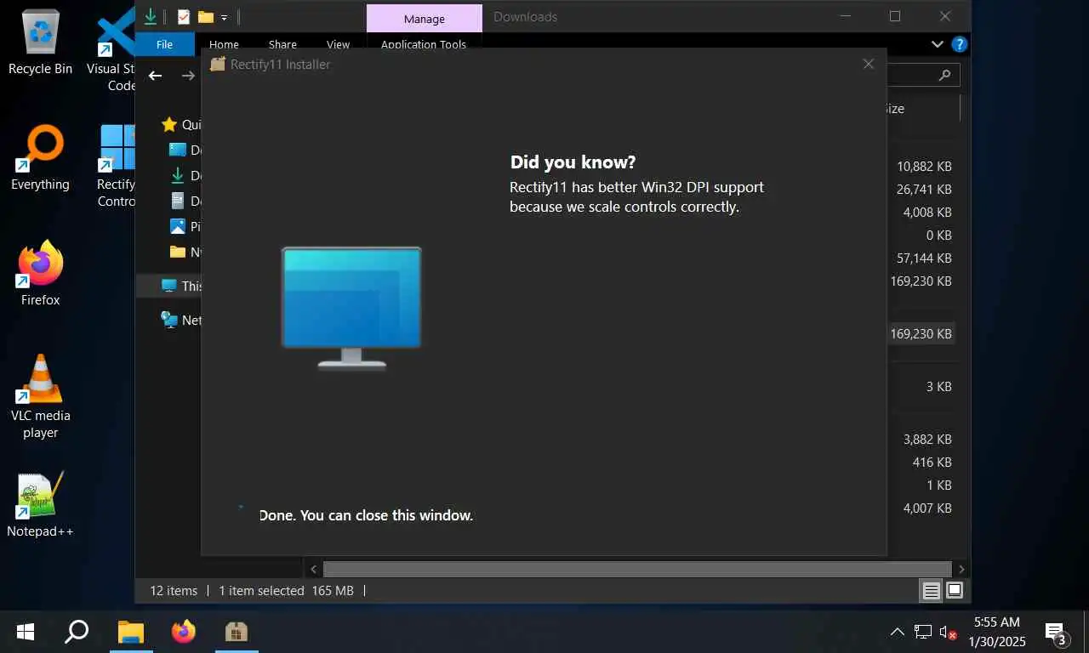
Task: Show hidden system tray icons
Action: [x=897, y=632]
